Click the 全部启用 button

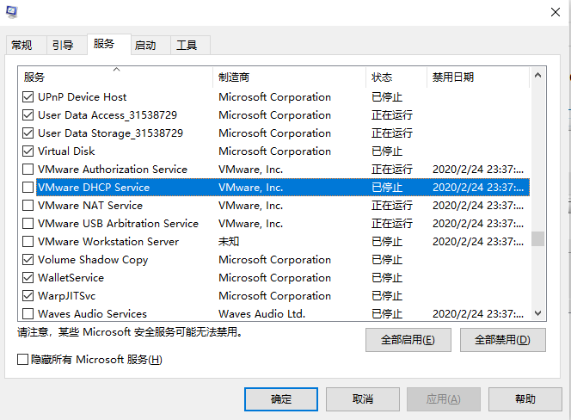(408, 340)
